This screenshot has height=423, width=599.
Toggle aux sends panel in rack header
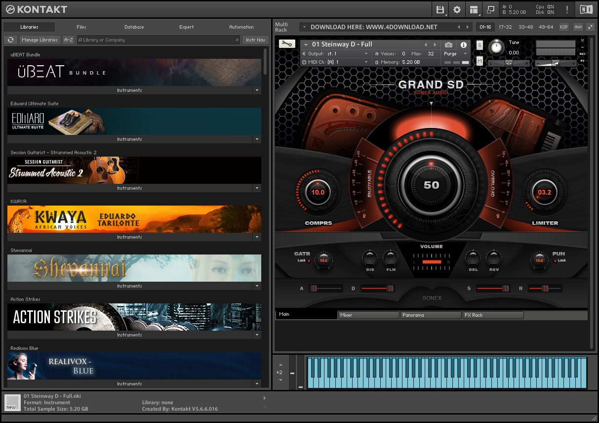tap(578, 27)
